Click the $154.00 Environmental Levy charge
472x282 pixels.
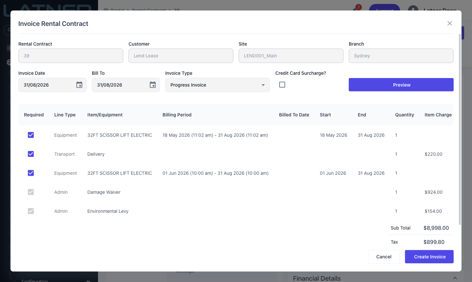(x=433, y=211)
